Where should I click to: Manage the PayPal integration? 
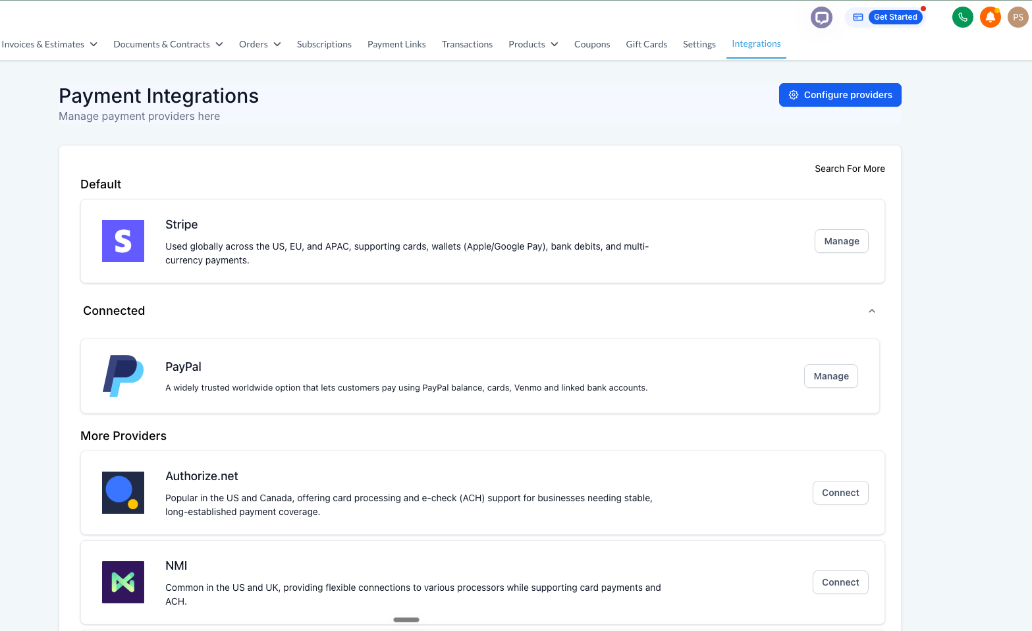coord(831,376)
